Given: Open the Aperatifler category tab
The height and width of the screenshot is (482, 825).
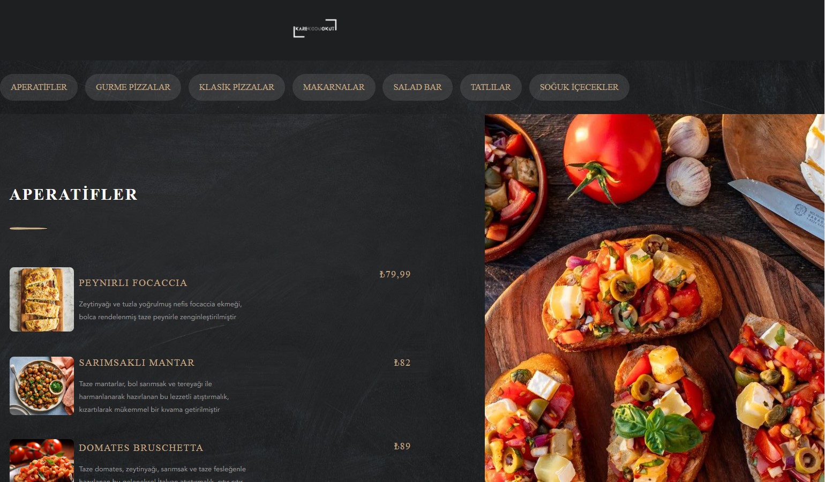Looking at the screenshot, I should pyautogui.click(x=39, y=87).
